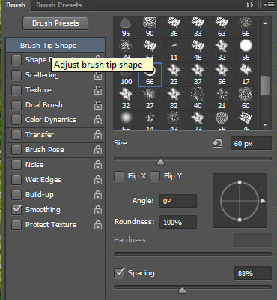
Task: Toggle the lock icon for Wet Edges
Action: click(x=98, y=180)
